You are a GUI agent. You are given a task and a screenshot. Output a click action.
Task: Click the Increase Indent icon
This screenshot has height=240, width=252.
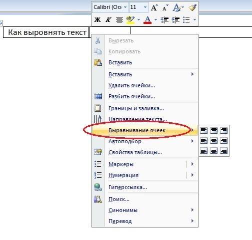tap(175, 20)
